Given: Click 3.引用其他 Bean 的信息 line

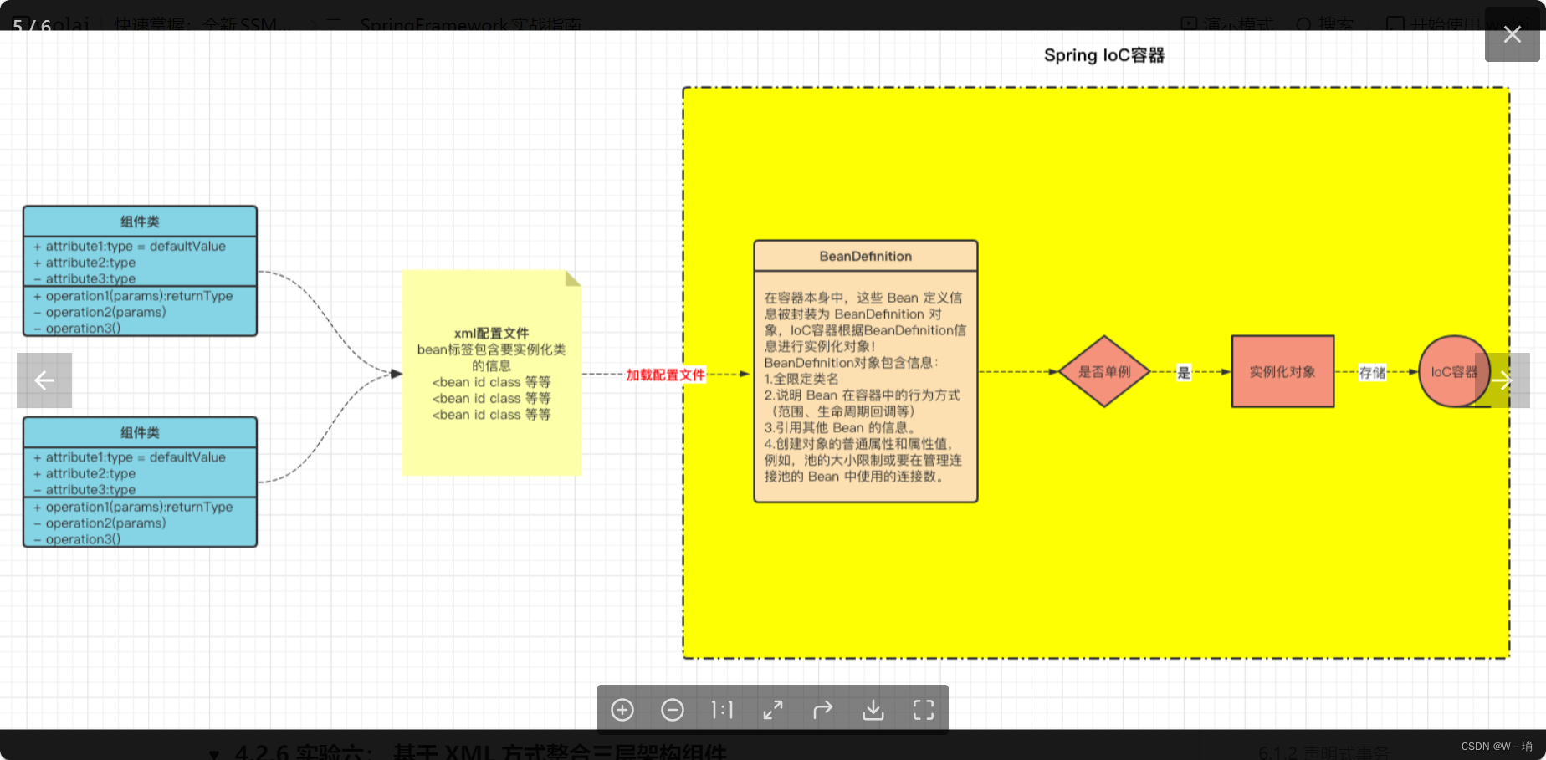Looking at the screenshot, I should pos(840,427).
